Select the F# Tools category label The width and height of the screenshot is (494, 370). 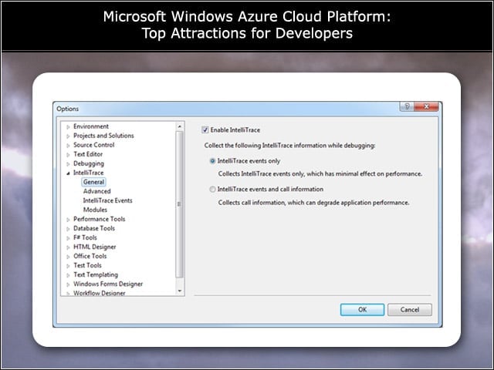coord(85,237)
